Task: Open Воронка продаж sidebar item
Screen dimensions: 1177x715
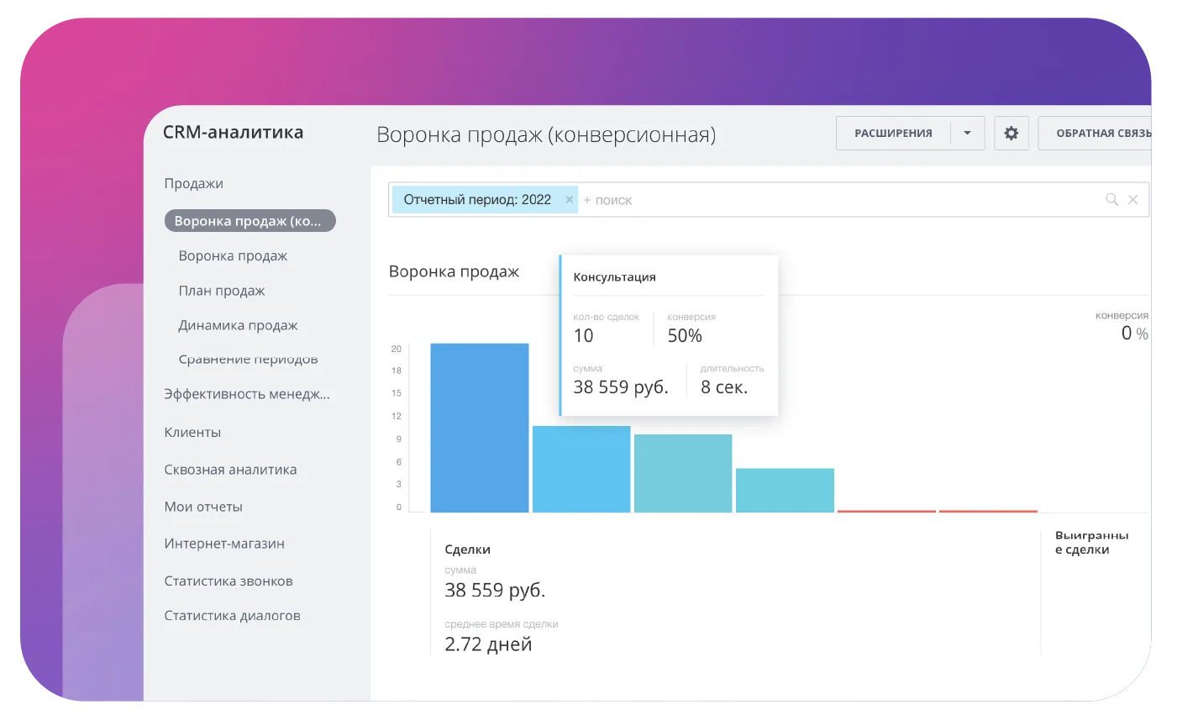Action: [233, 256]
